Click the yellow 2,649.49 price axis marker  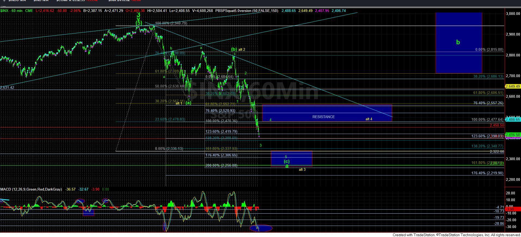click(513, 86)
